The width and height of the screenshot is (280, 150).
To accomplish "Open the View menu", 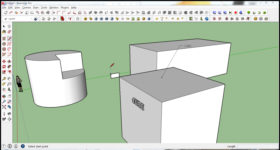I will (17, 7).
